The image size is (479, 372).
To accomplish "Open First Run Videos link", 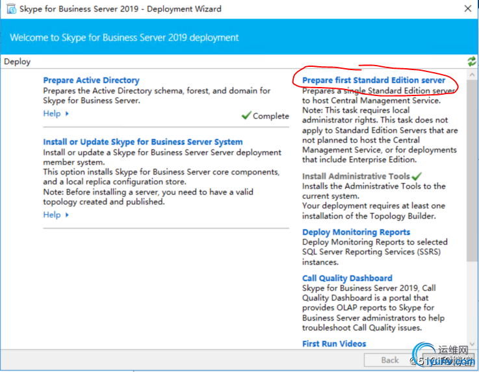I will (x=334, y=343).
